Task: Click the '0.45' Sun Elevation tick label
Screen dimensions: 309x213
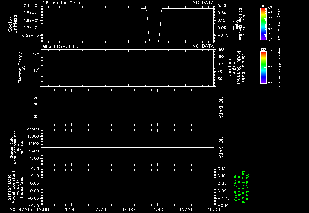Action: click(222, 6)
